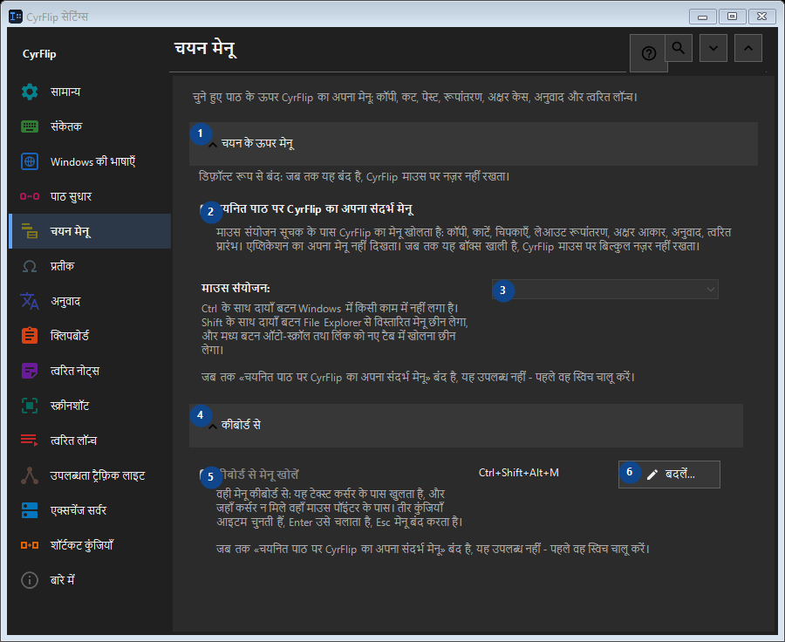Click the संकेतक keyboard icon
The width and height of the screenshot is (785, 642).
30,126
